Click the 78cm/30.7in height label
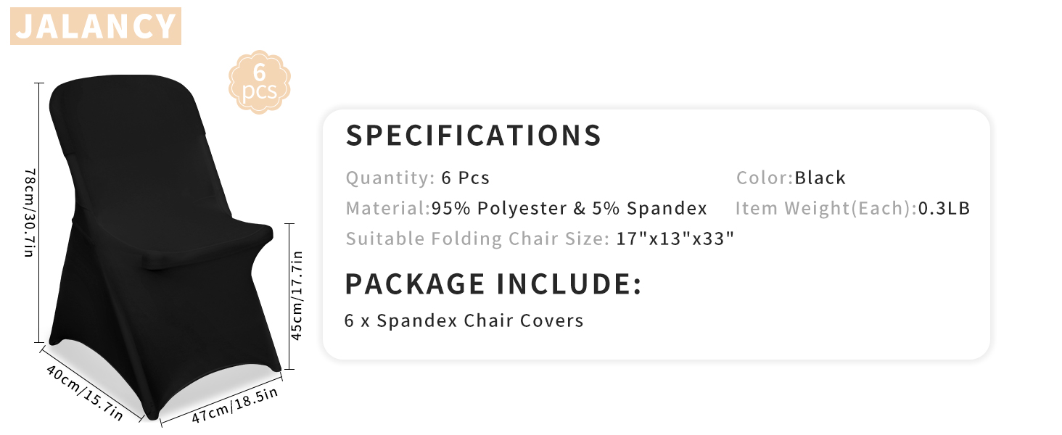Image resolution: width=1062 pixels, height=435 pixels. pyautogui.click(x=28, y=212)
